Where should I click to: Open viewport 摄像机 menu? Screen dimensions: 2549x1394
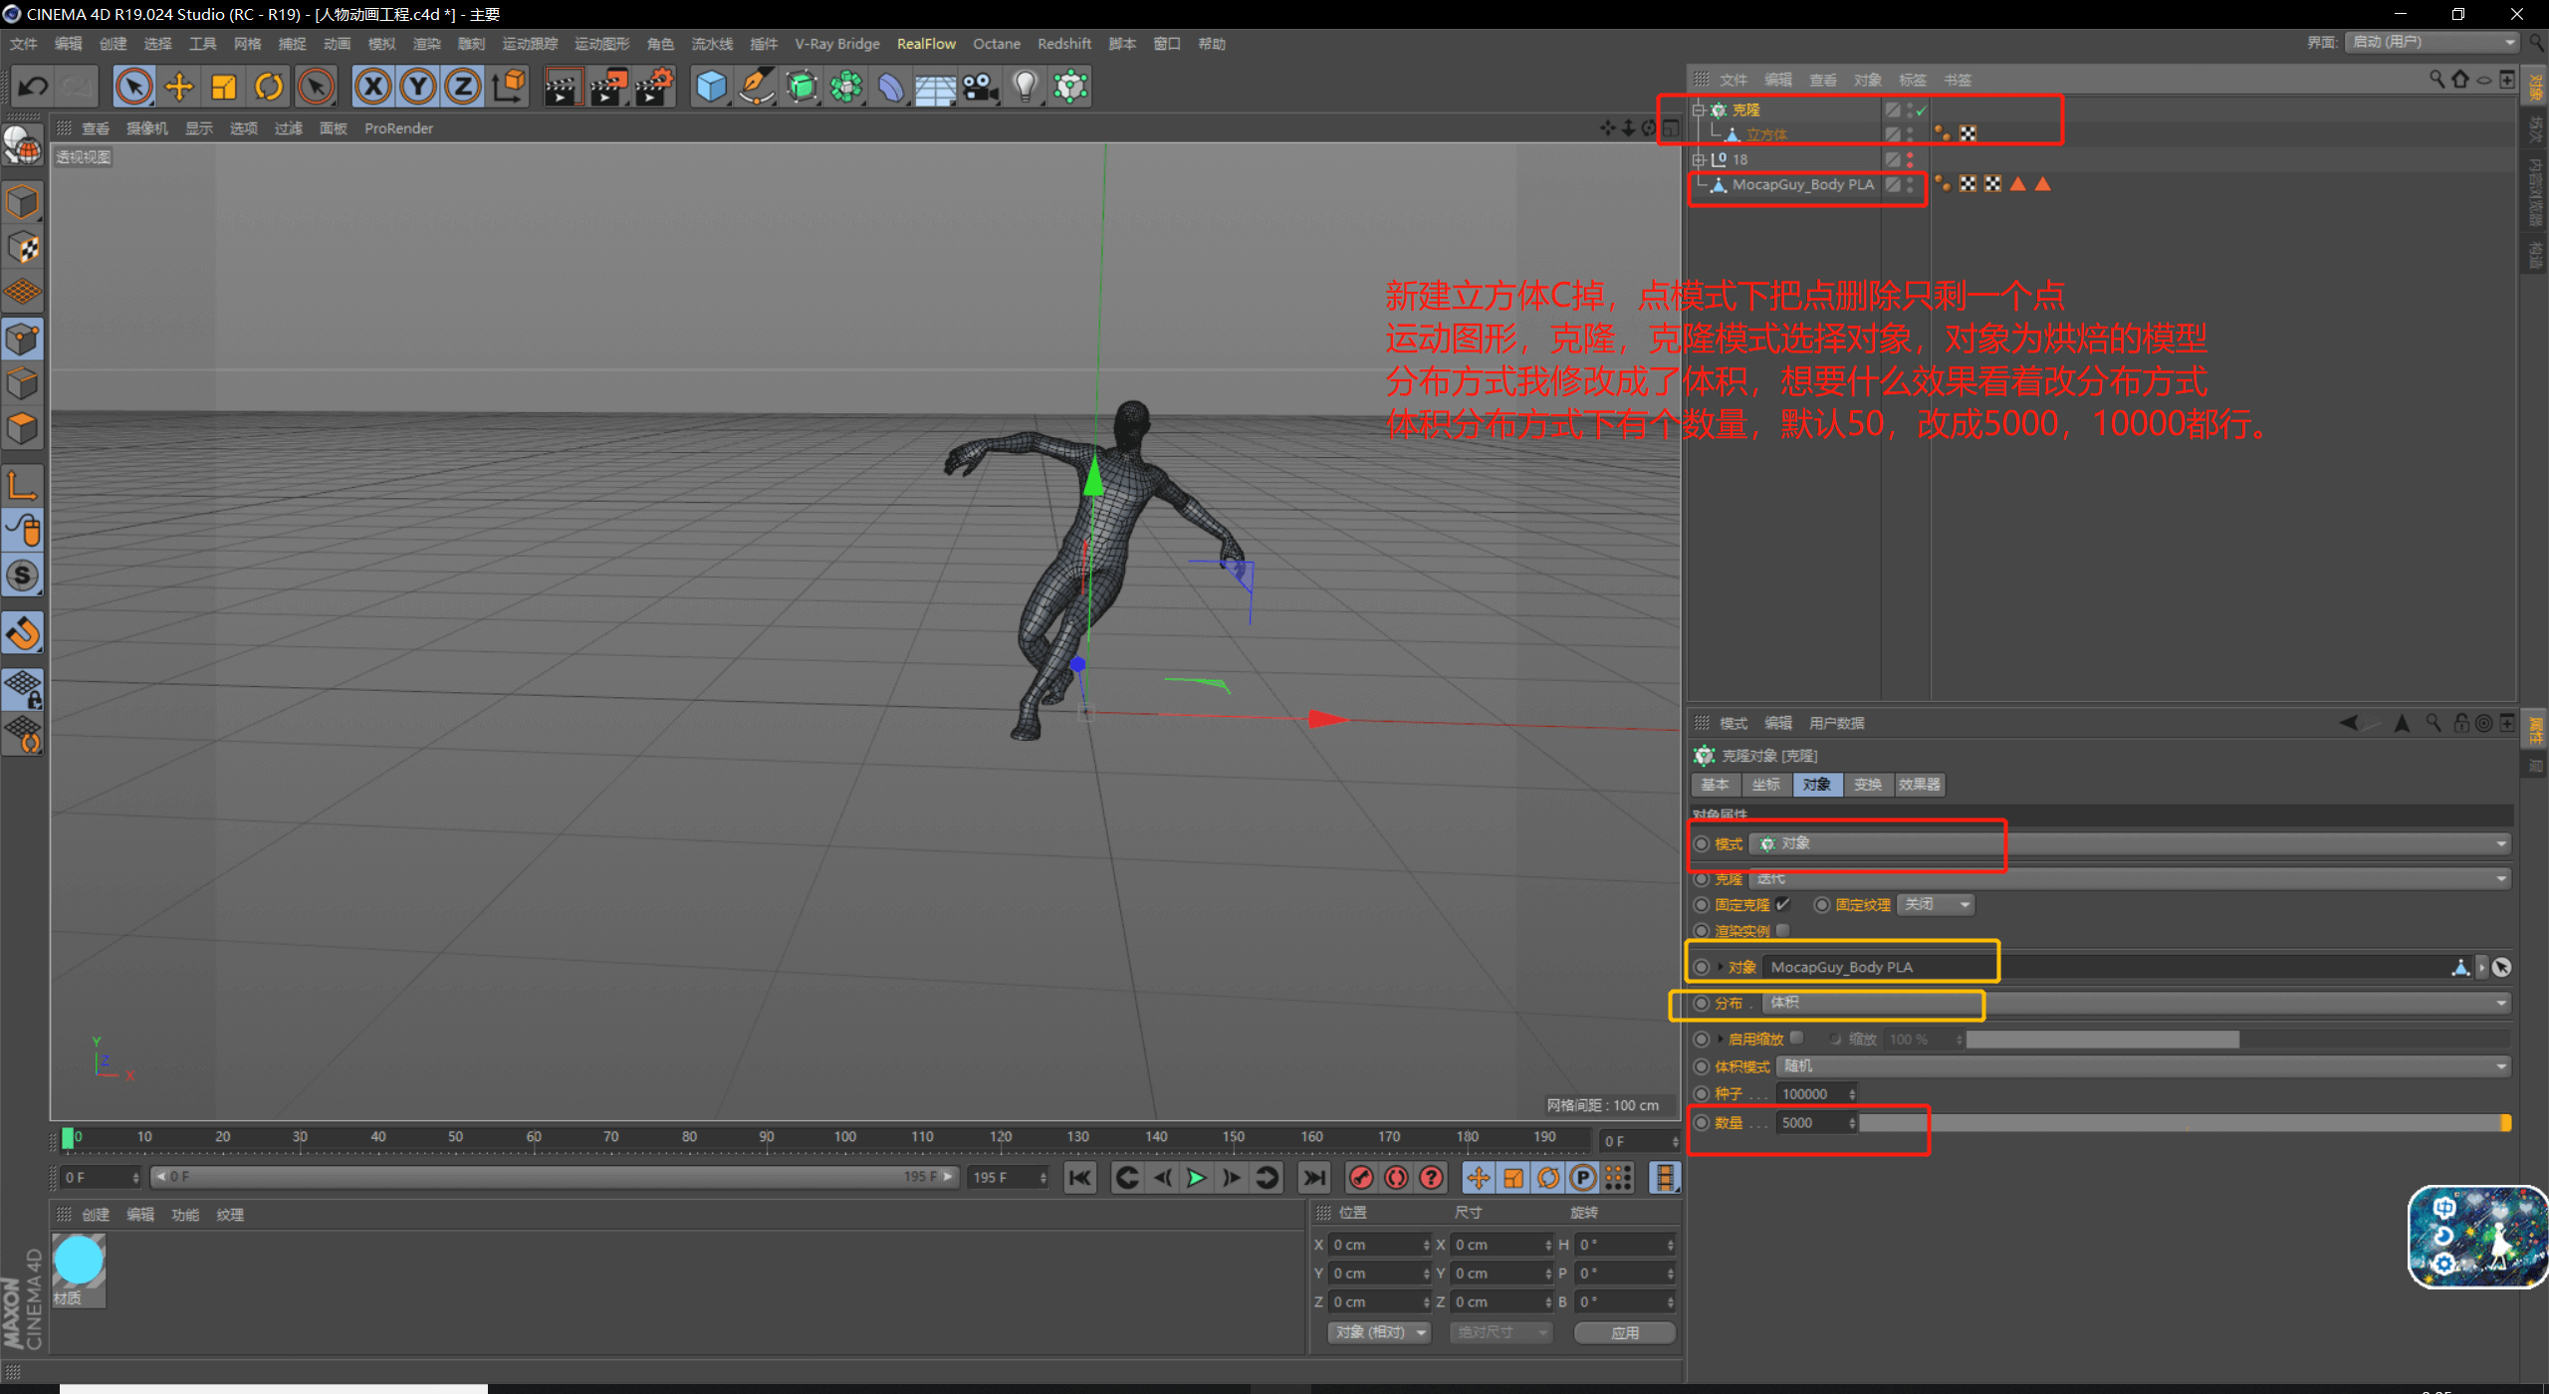[147, 128]
